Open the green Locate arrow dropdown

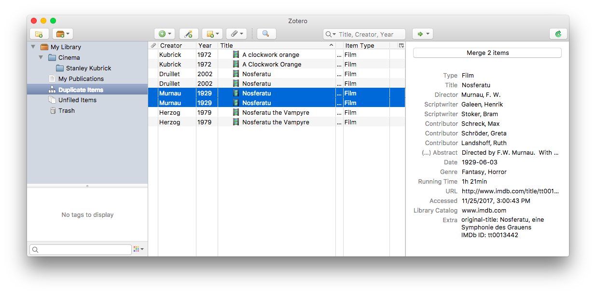422,34
